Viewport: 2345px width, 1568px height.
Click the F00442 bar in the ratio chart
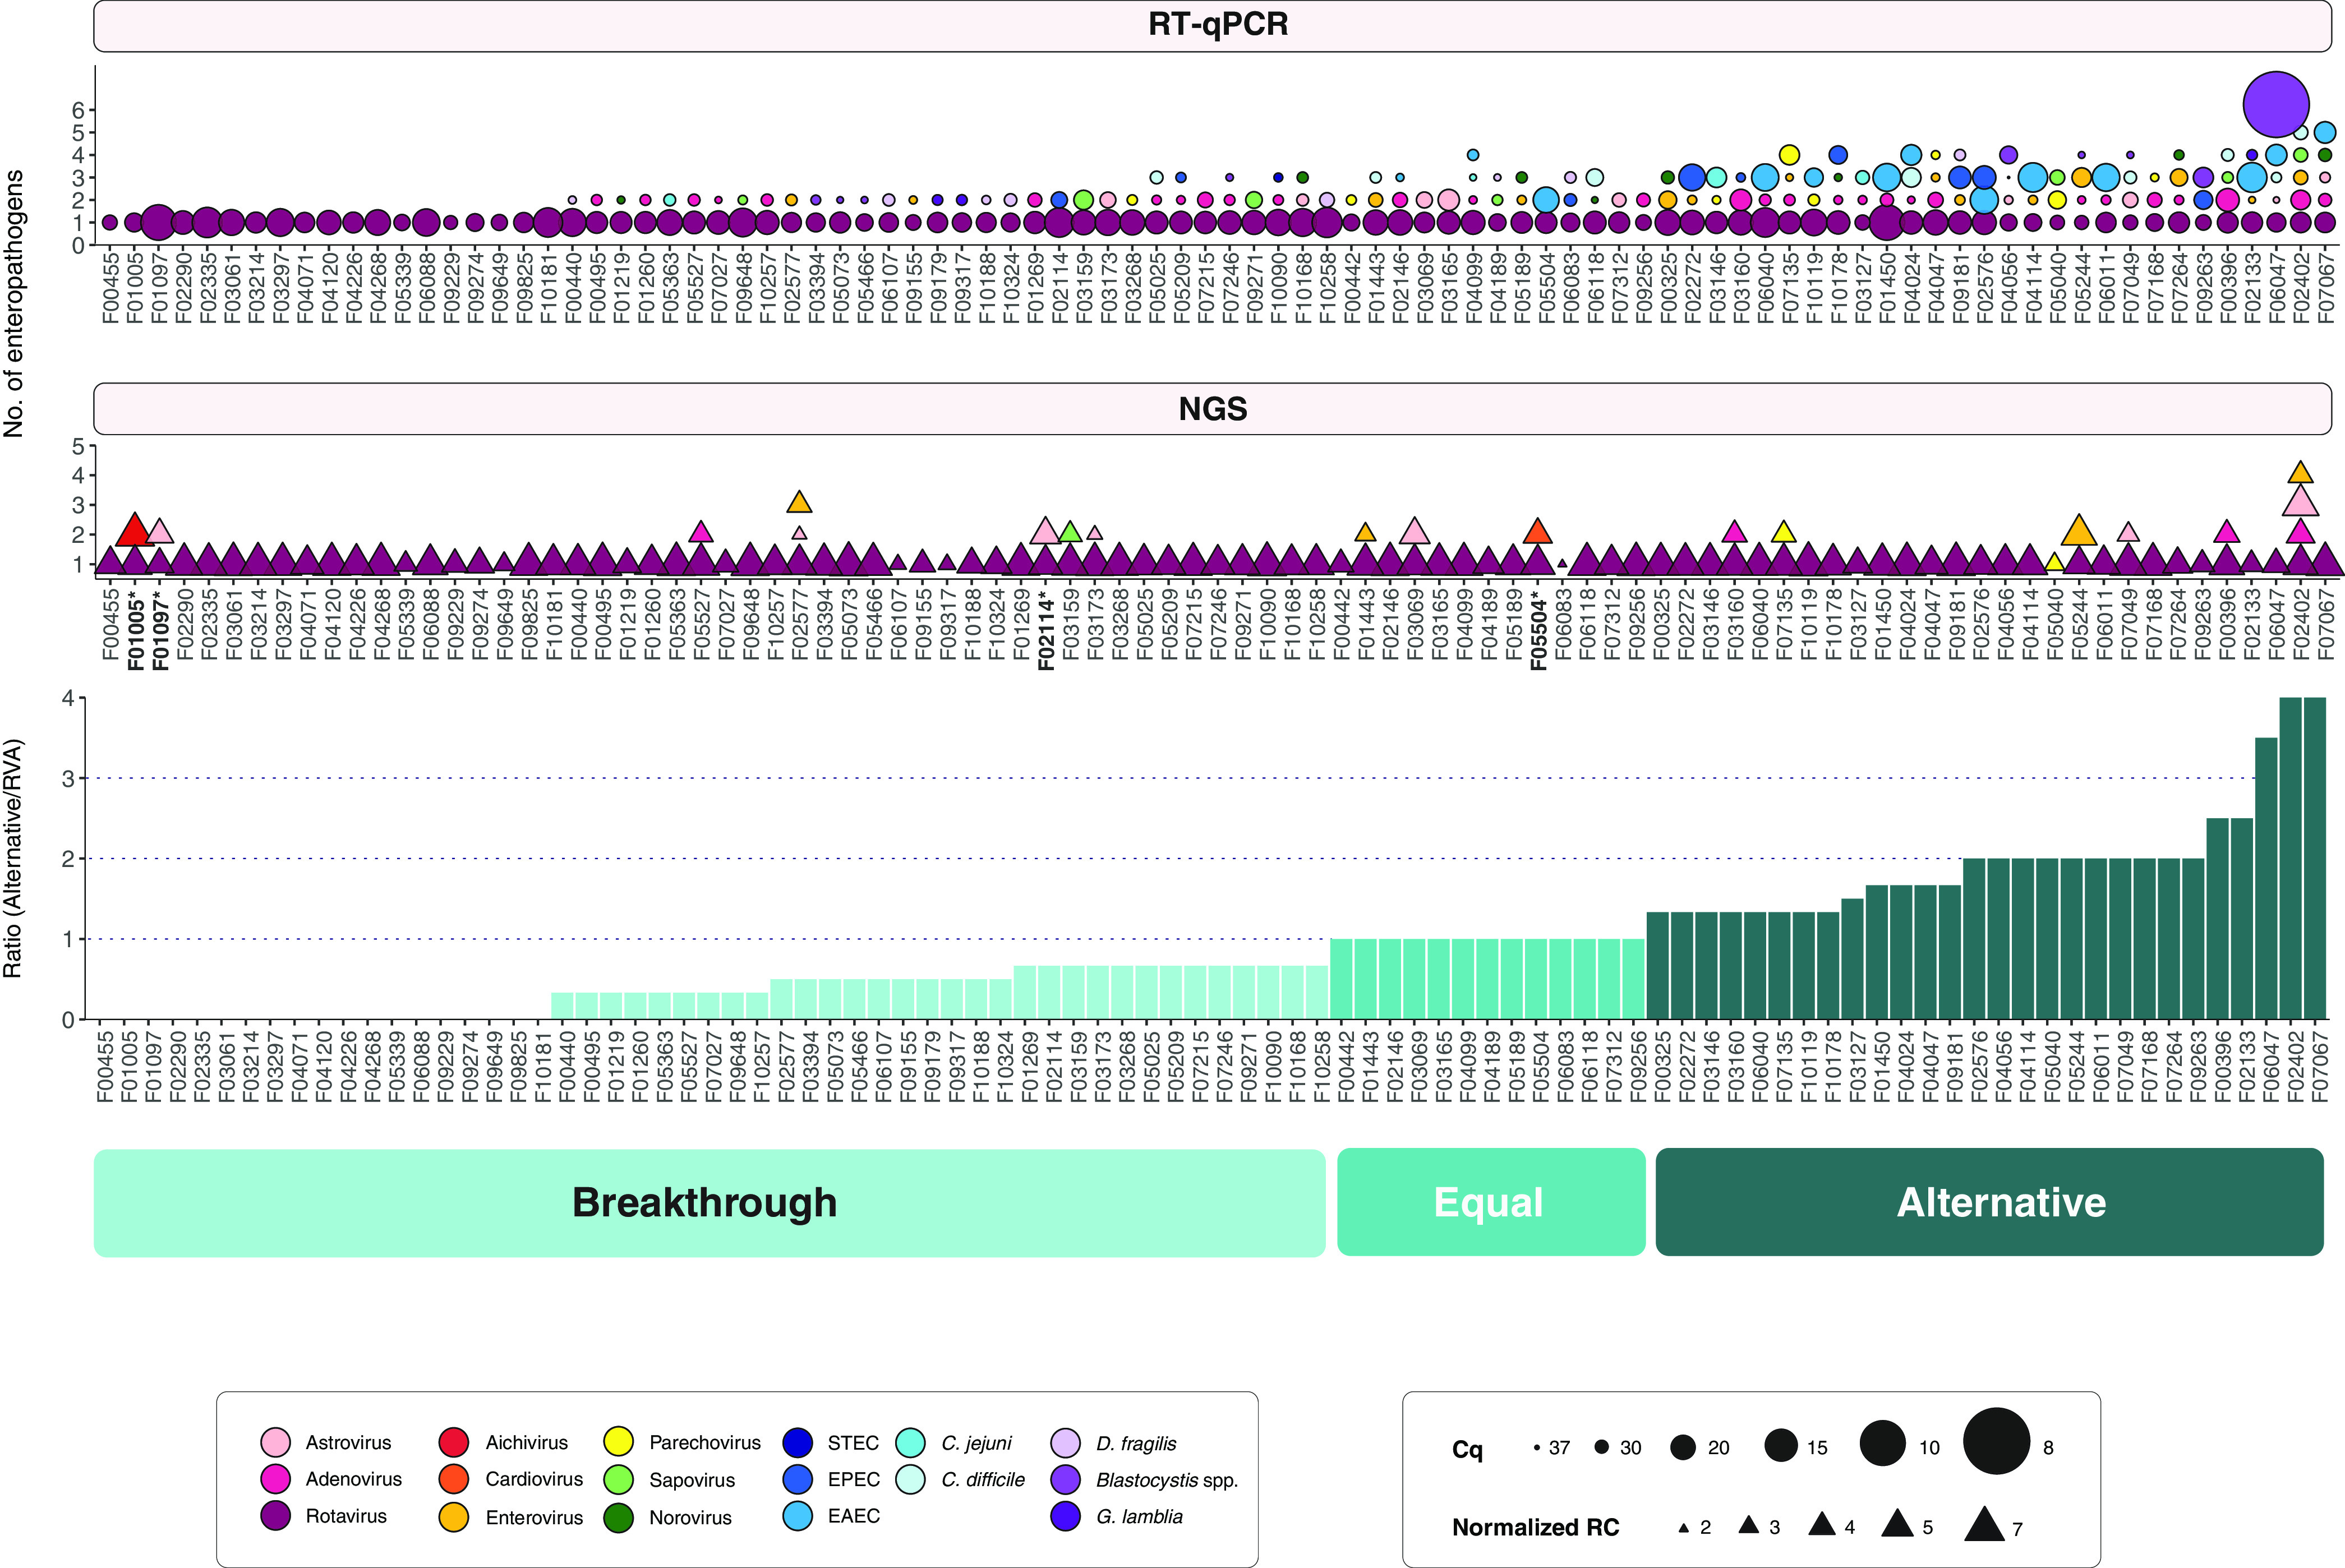click(x=1341, y=979)
